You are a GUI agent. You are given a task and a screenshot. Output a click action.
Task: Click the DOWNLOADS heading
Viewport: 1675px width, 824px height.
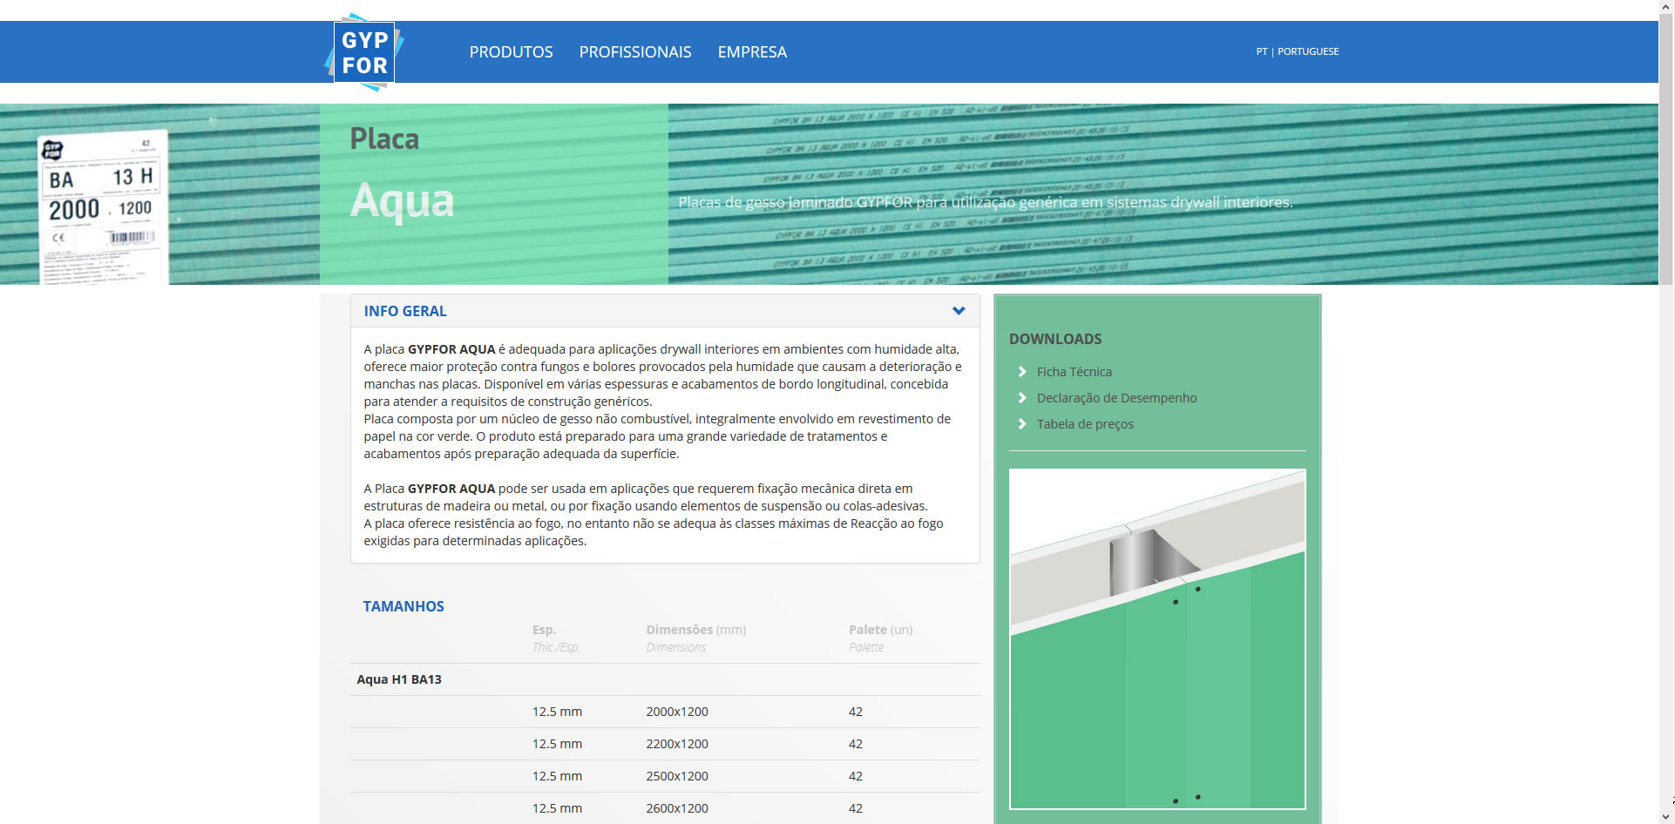1055,339
